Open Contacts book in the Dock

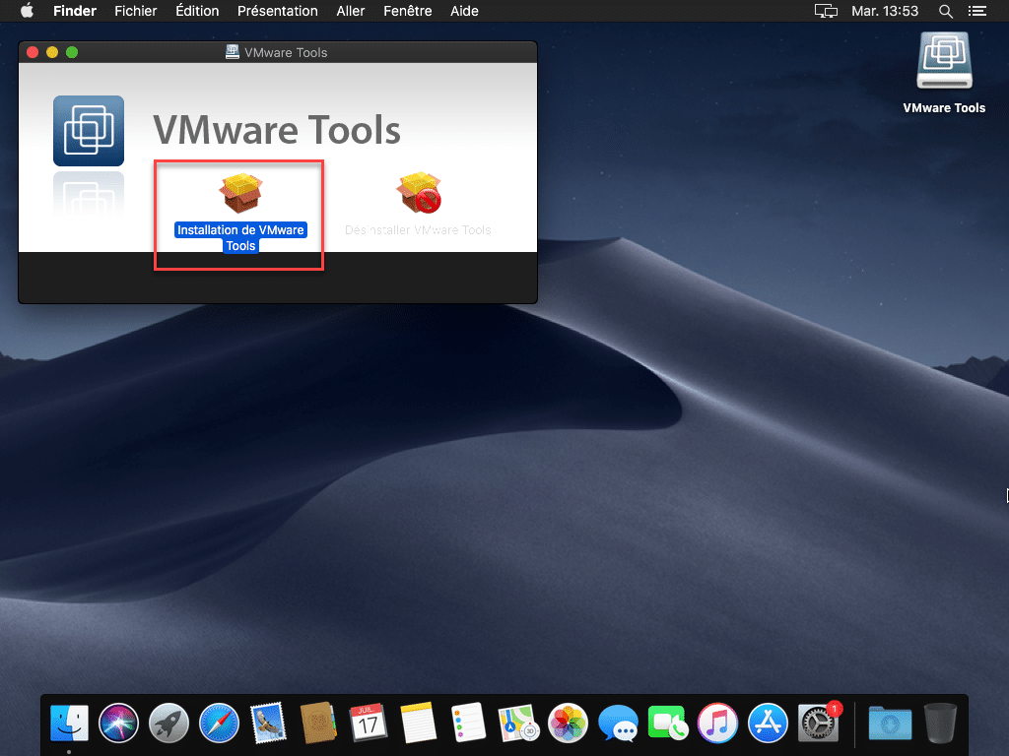[x=318, y=723]
